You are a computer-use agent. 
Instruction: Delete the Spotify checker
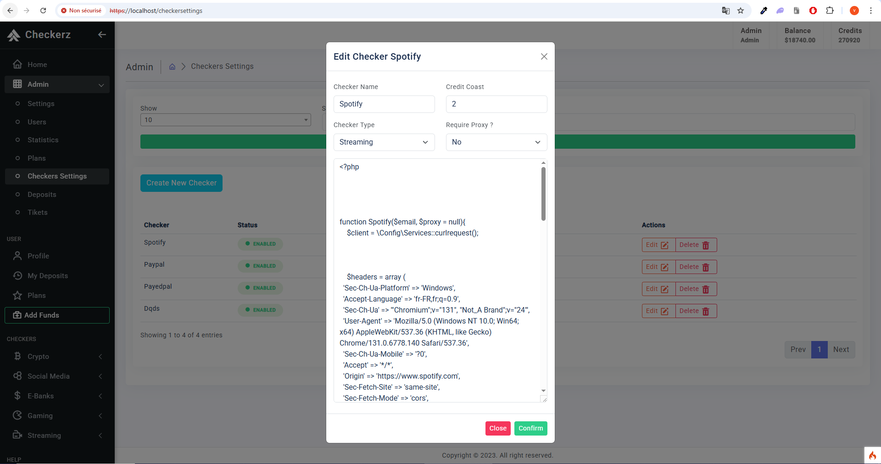pyautogui.click(x=696, y=245)
